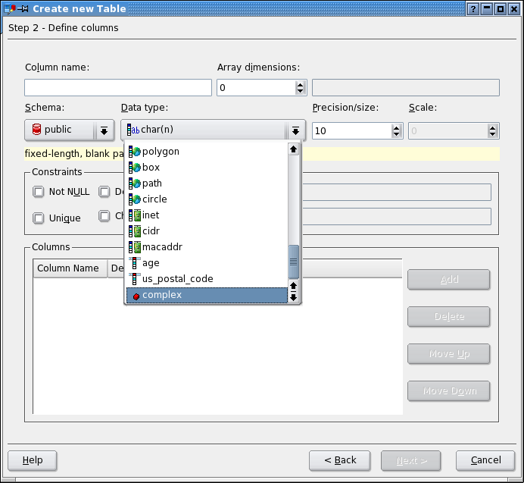This screenshot has width=524, height=483.
Task: Click into the Column name text field
Action: click(x=118, y=88)
